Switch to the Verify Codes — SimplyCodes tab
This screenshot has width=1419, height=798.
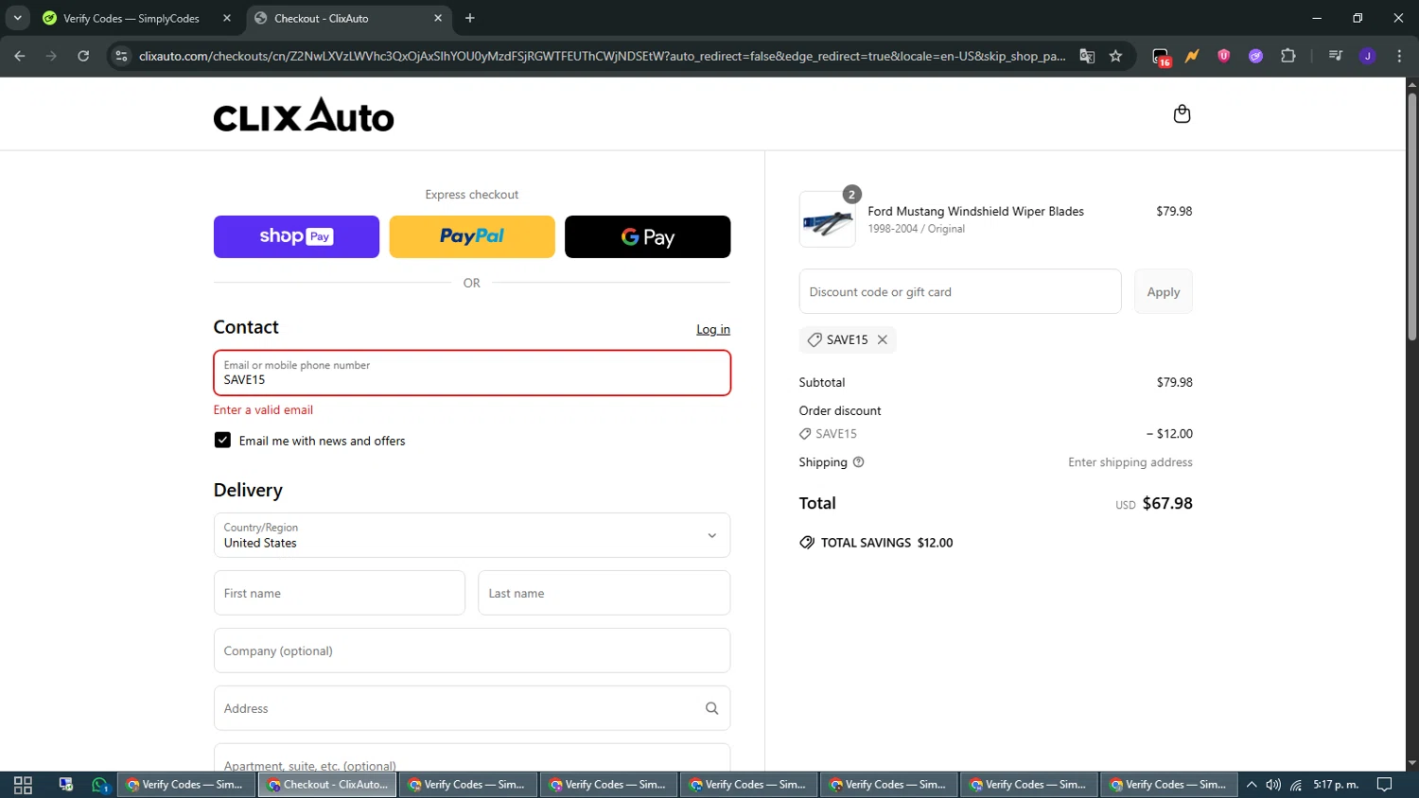click(x=137, y=18)
